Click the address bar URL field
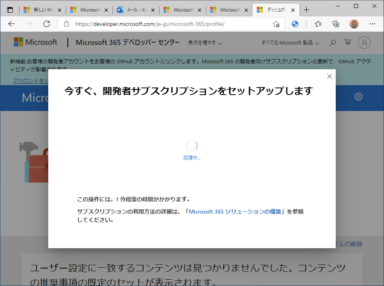The width and height of the screenshot is (384, 286). [171, 24]
